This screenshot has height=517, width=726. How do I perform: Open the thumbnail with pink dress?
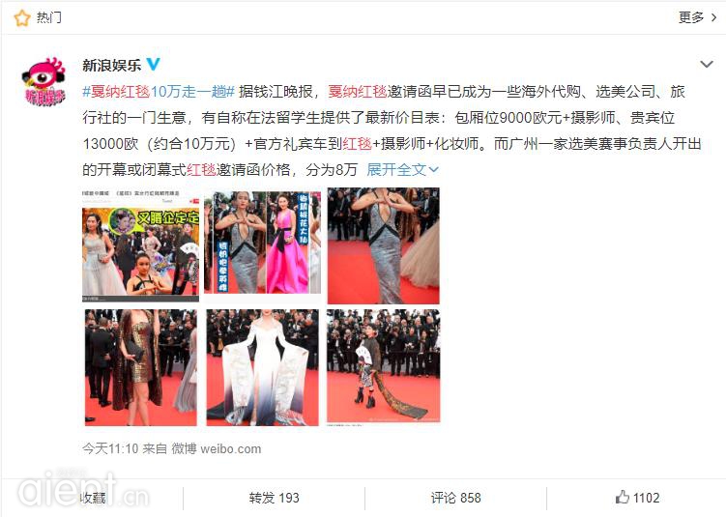tap(263, 243)
